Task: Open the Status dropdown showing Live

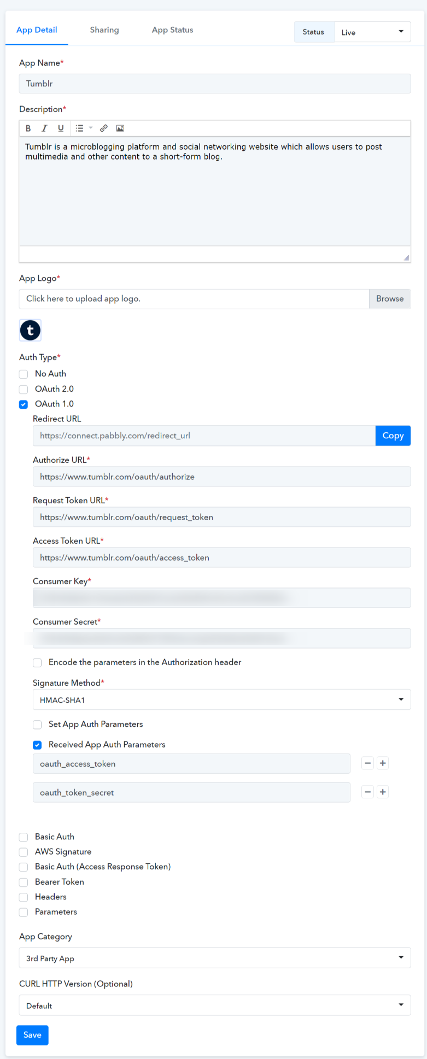Action: [372, 32]
